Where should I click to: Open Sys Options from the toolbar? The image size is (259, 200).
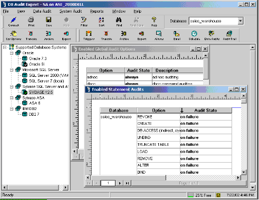pos(14,35)
